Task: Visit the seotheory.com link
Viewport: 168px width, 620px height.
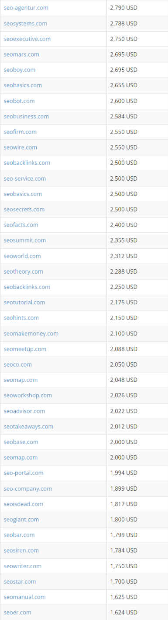Action: pos(23,271)
